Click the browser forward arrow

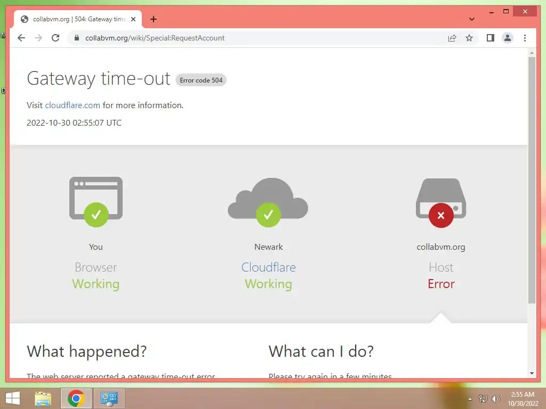[38, 38]
